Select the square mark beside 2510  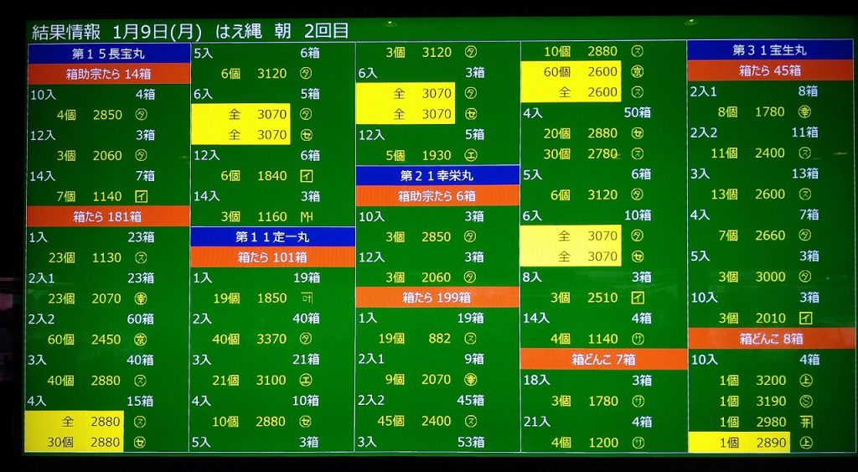click(637, 298)
